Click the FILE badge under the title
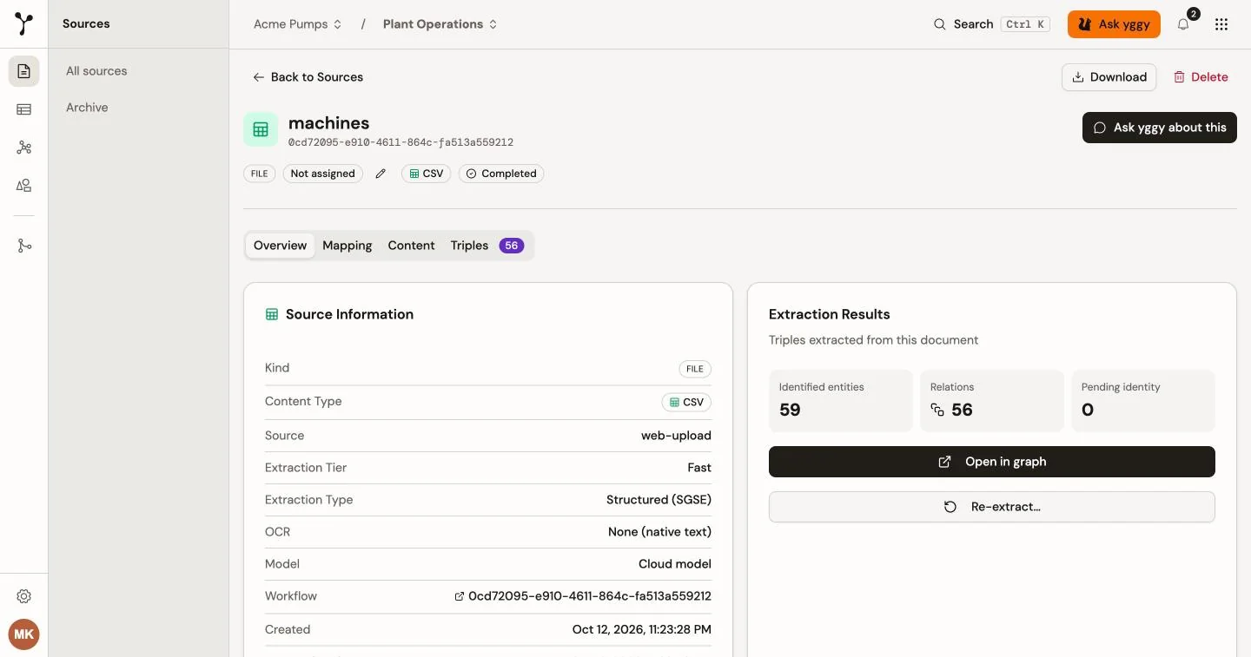The image size is (1251, 657). tap(260, 174)
